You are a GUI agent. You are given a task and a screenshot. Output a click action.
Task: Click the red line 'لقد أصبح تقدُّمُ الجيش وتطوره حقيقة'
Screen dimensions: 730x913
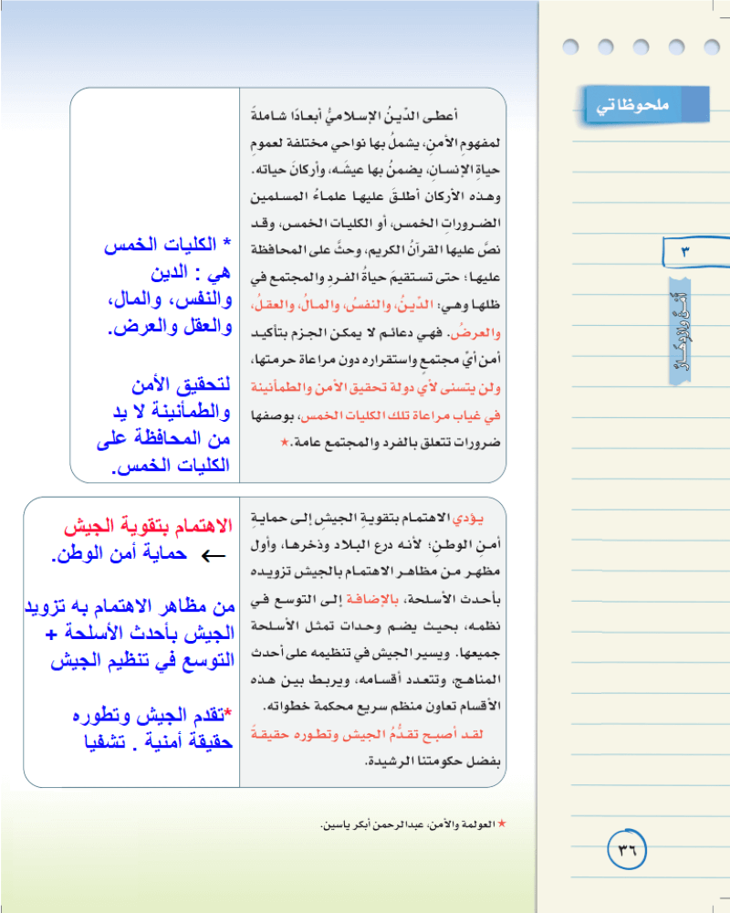tap(367, 735)
